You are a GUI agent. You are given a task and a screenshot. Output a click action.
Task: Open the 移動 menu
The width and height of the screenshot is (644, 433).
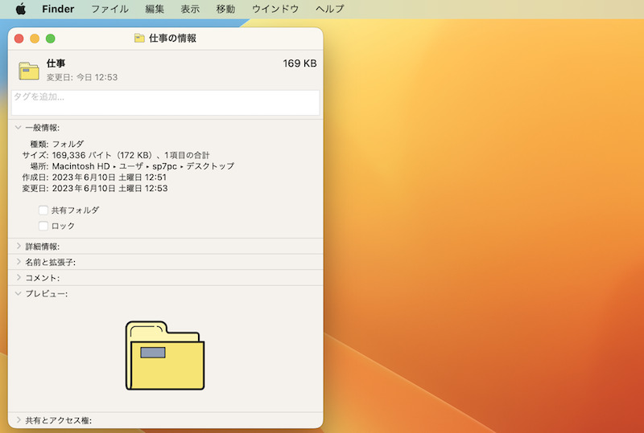(225, 9)
